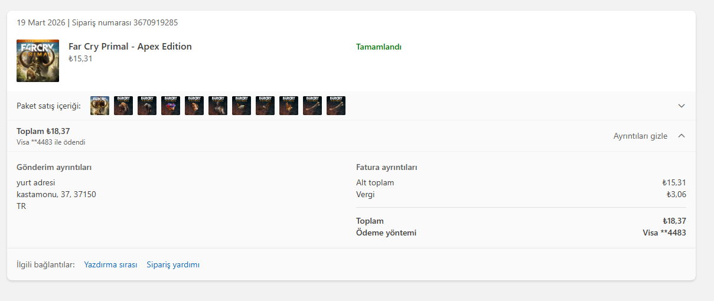This screenshot has height=301, width=714.
Task: Expand the Paket satış içeriği chevron
Action: [682, 106]
